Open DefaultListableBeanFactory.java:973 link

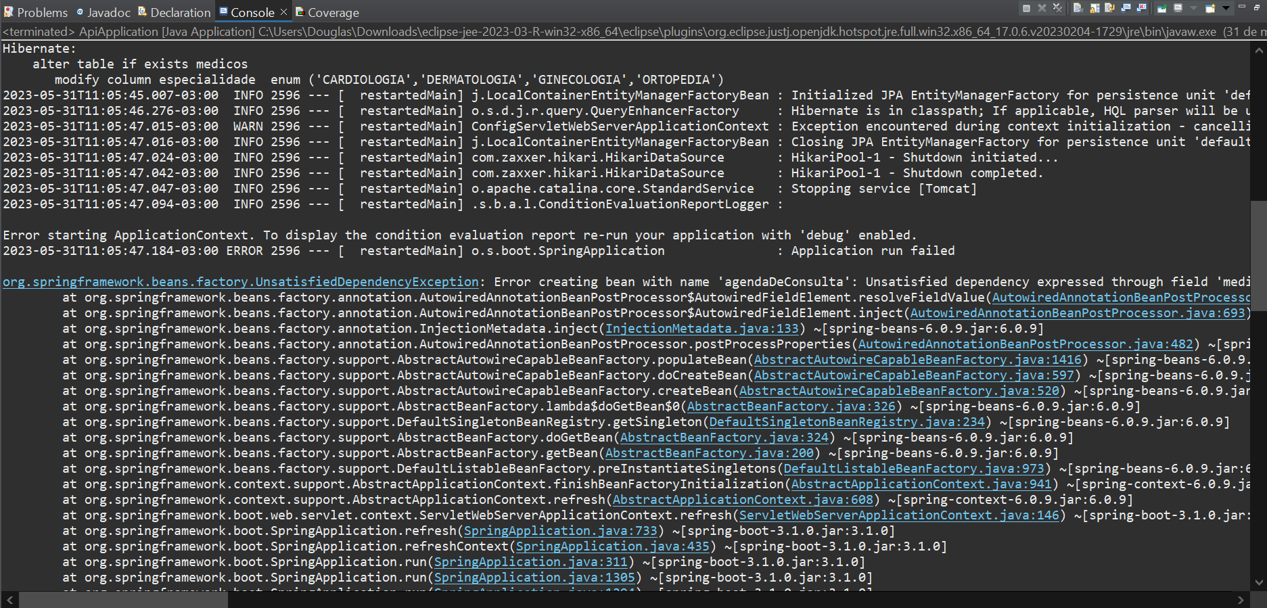(x=914, y=469)
